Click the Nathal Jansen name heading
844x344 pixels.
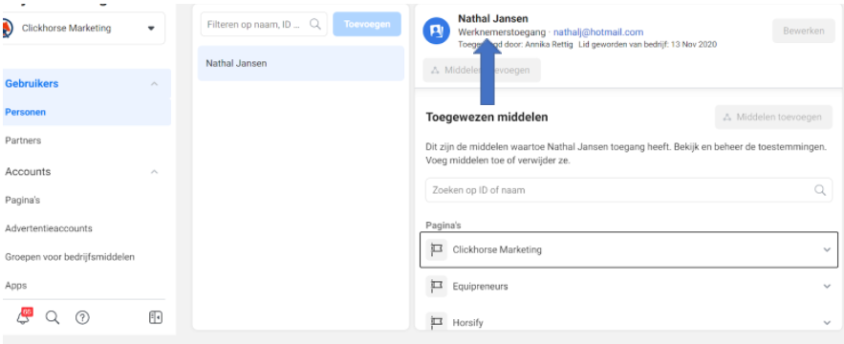click(x=493, y=19)
